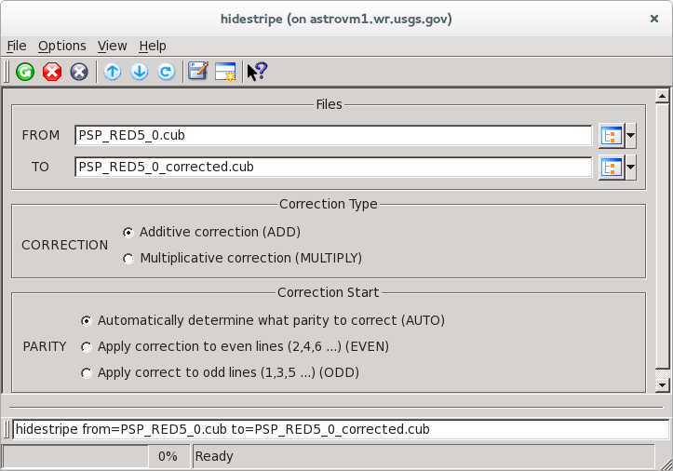
Task: Click the gray Exit icon
Action: pos(79,72)
